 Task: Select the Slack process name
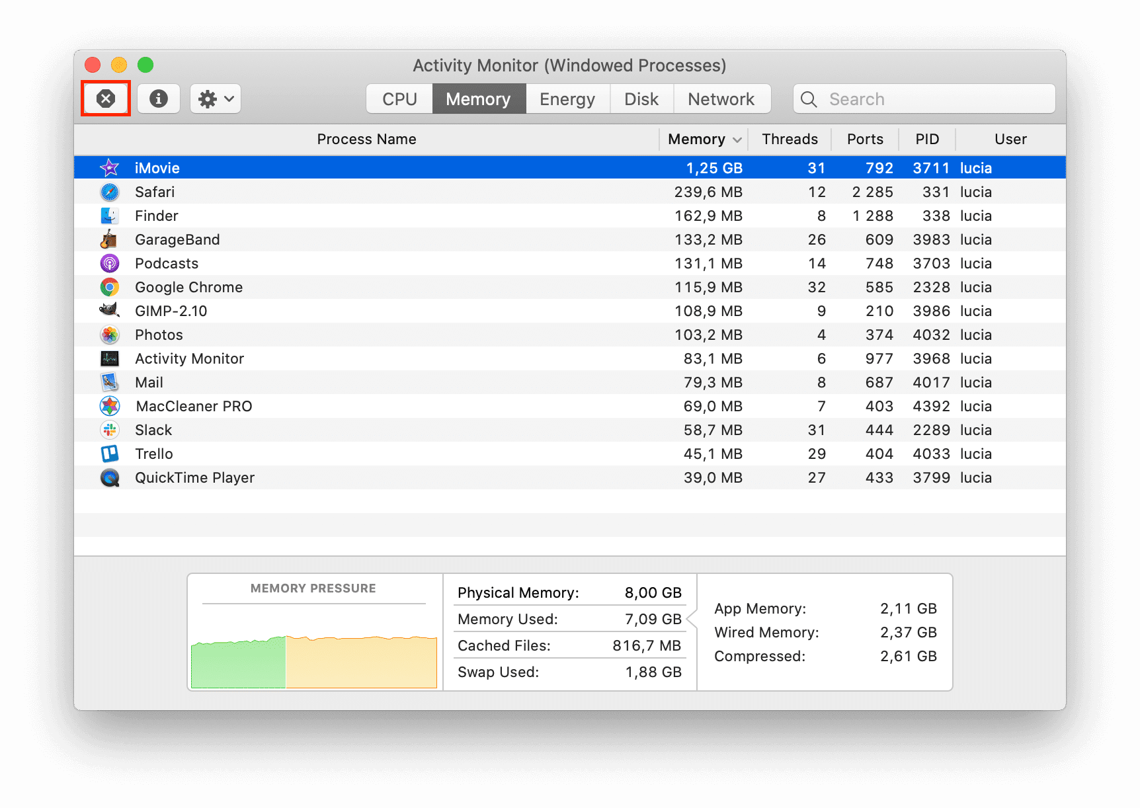point(153,430)
